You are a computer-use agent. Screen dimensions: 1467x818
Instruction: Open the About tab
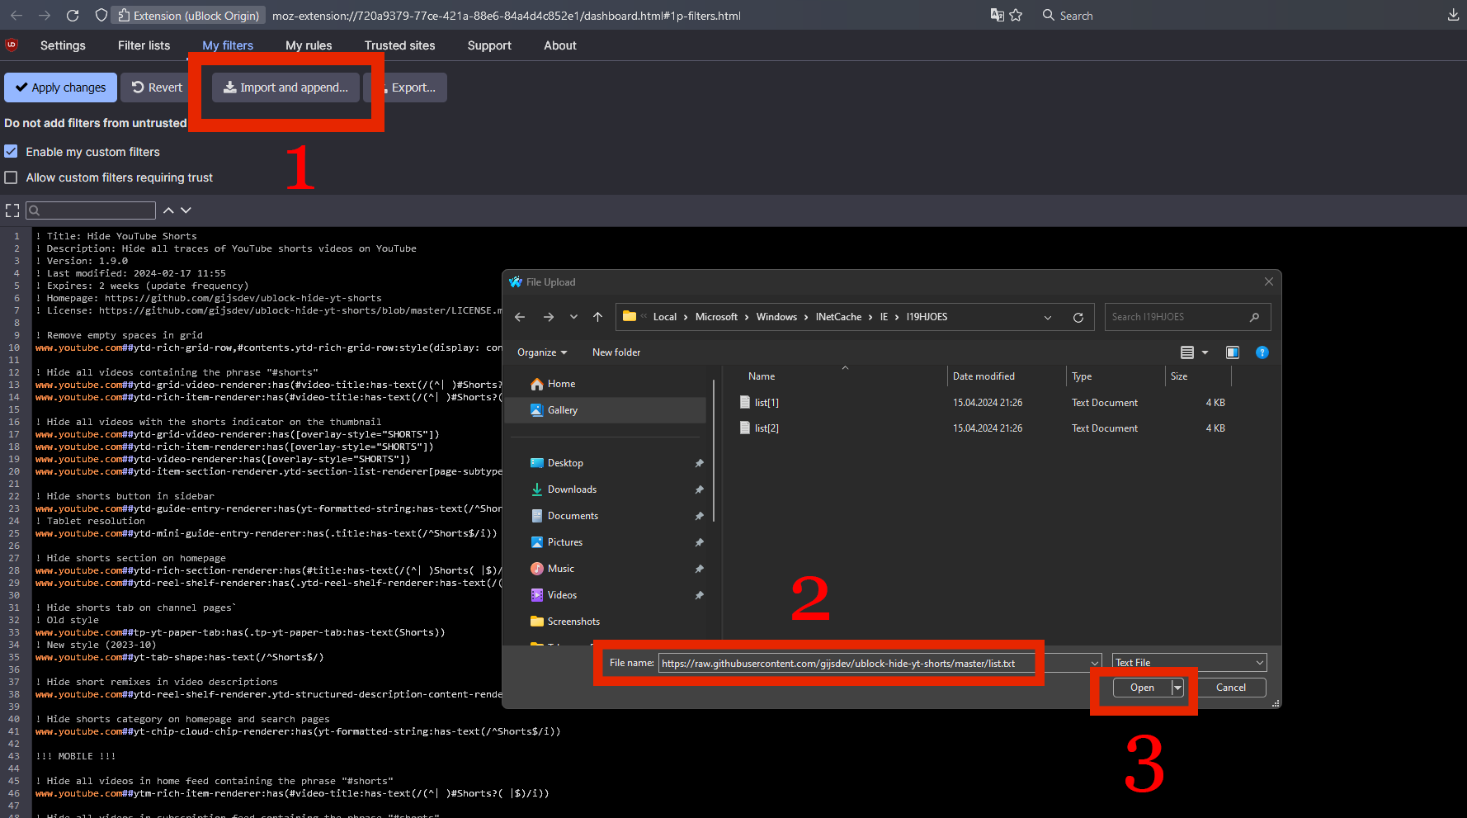click(x=560, y=45)
